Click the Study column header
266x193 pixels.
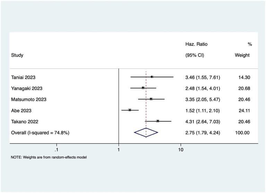(17, 55)
